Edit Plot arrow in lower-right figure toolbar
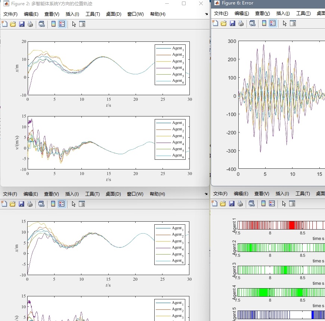325x321 pixels. (284, 203)
